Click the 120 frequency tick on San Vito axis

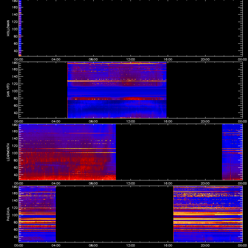point(15,84)
